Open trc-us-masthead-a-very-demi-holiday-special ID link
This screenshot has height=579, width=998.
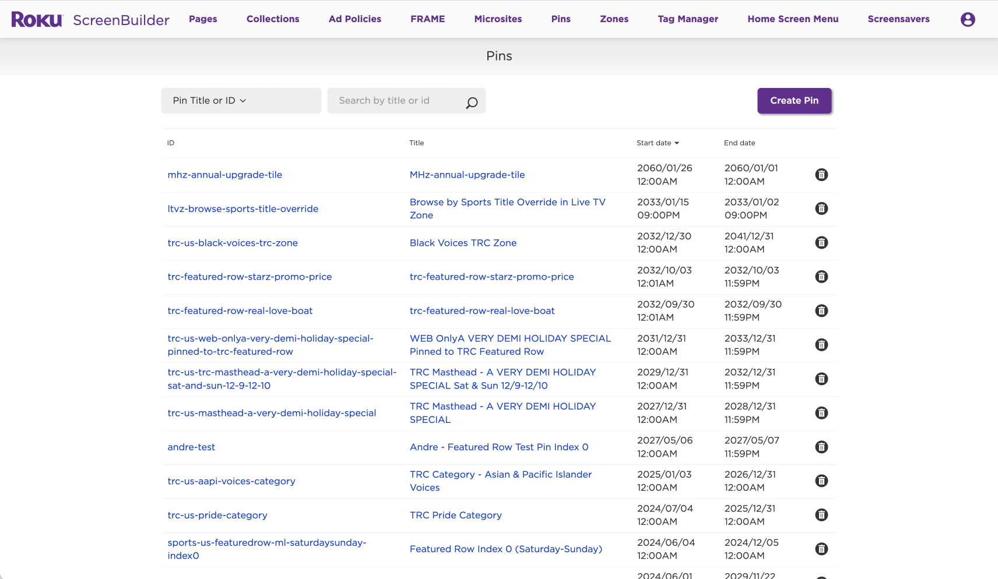pos(272,413)
